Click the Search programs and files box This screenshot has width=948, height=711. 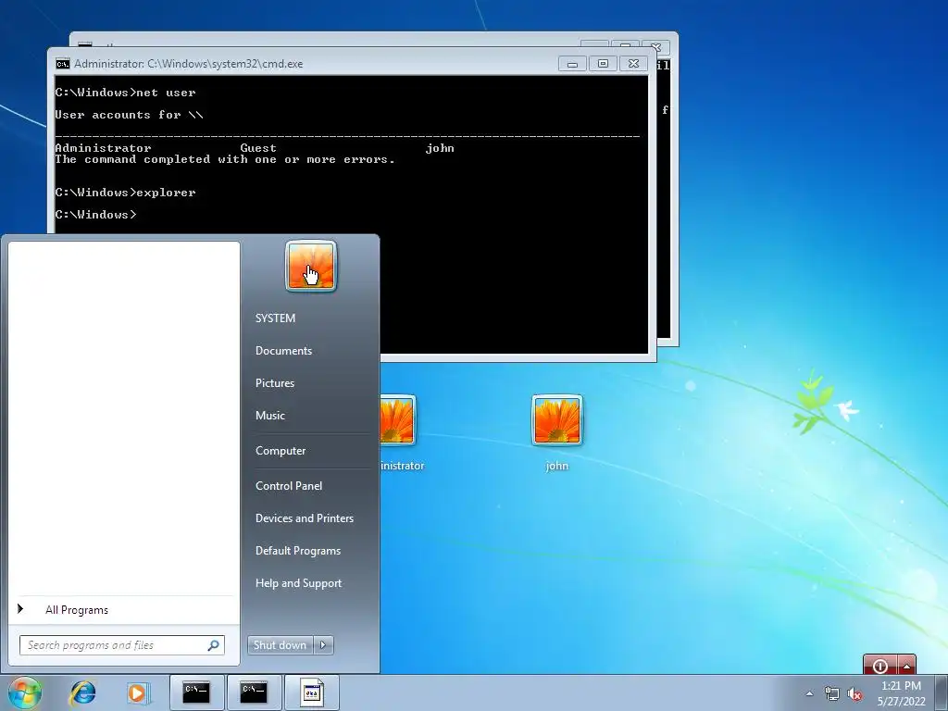121,645
